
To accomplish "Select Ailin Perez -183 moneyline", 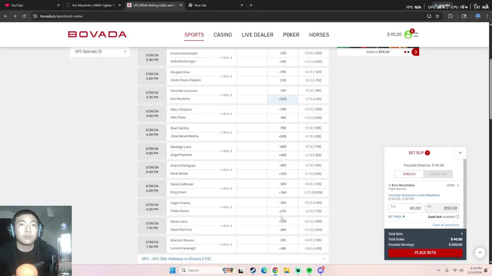I will tap(283, 118).
